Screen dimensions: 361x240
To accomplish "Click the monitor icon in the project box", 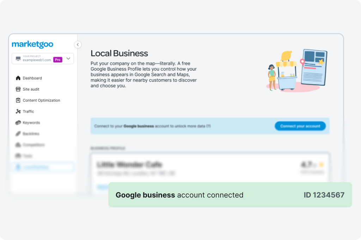I will 18,59.
